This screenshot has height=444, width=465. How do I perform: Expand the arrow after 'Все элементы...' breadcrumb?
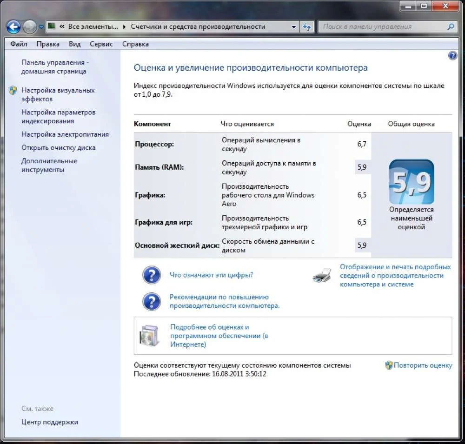[124, 27]
